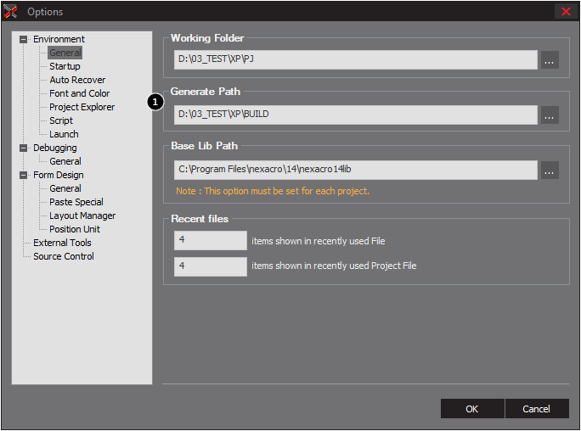Select Layout Manager under Form Design
Image resolution: width=581 pixels, height=431 pixels.
(82, 215)
